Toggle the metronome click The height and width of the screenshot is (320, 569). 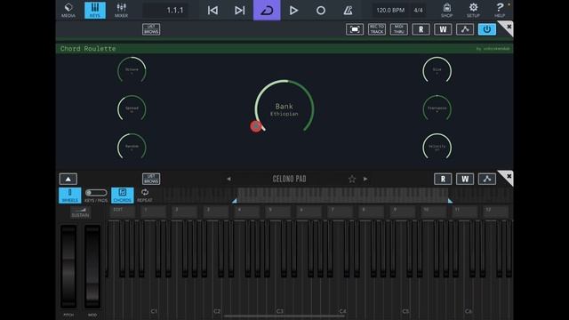tap(348, 10)
